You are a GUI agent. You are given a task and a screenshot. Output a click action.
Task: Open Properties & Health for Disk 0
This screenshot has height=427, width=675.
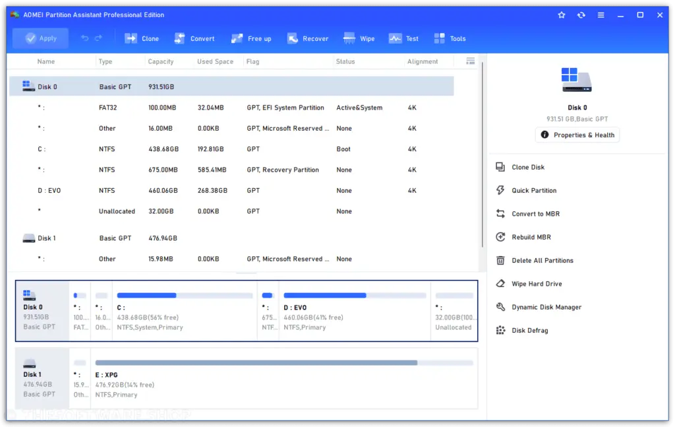577,135
